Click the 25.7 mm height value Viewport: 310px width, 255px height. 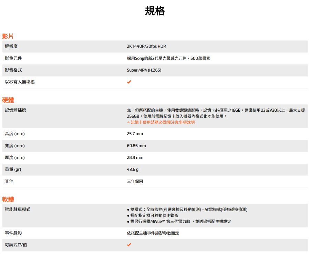[135, 134]
